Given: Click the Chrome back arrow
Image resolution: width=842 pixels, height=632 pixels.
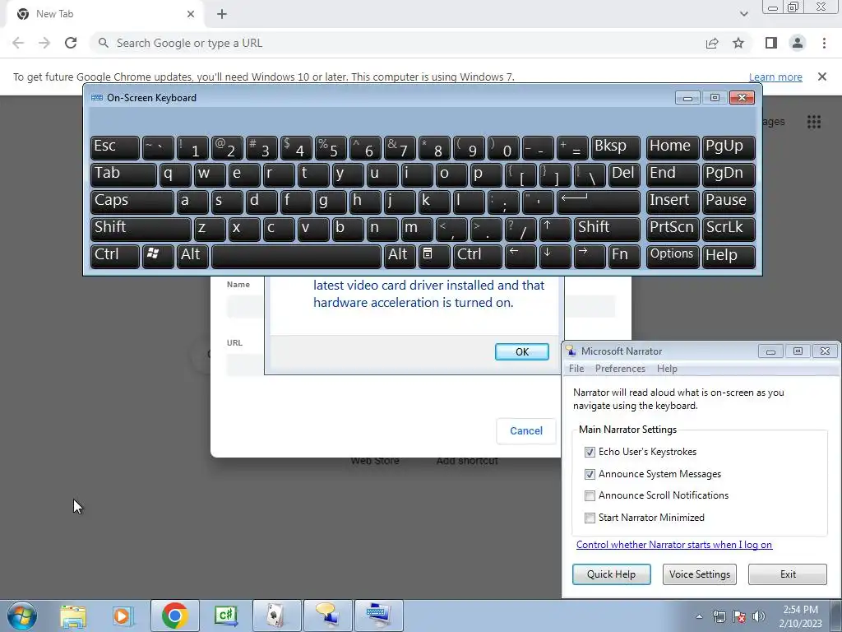Looking at the screenshot, I should click(18, 43).
